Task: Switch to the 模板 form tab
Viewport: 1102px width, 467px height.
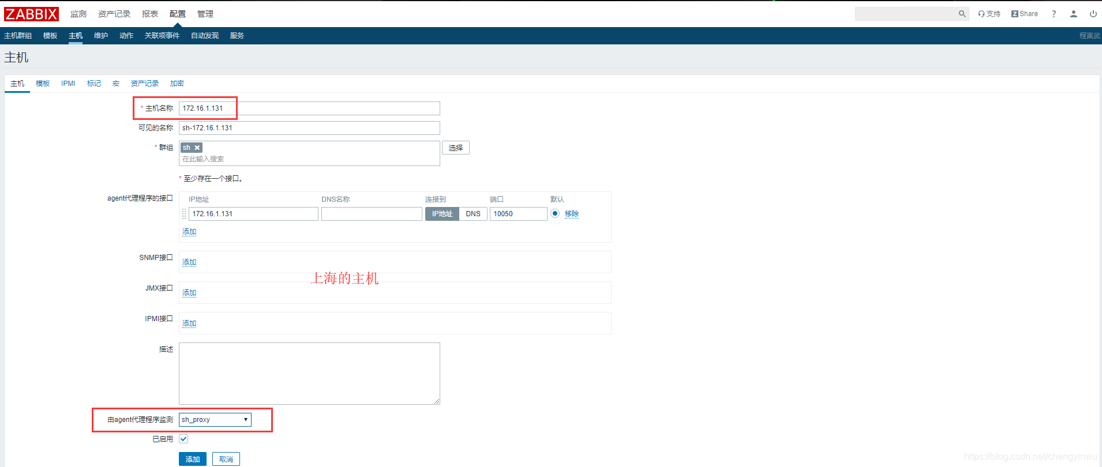Action: [43, 84]
